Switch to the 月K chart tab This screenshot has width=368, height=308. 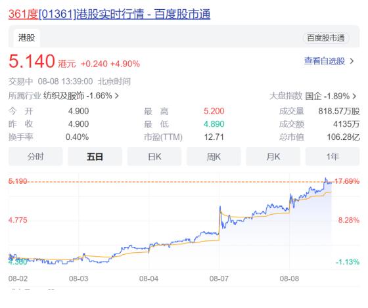pyautogui.click(x=273, y=156)
